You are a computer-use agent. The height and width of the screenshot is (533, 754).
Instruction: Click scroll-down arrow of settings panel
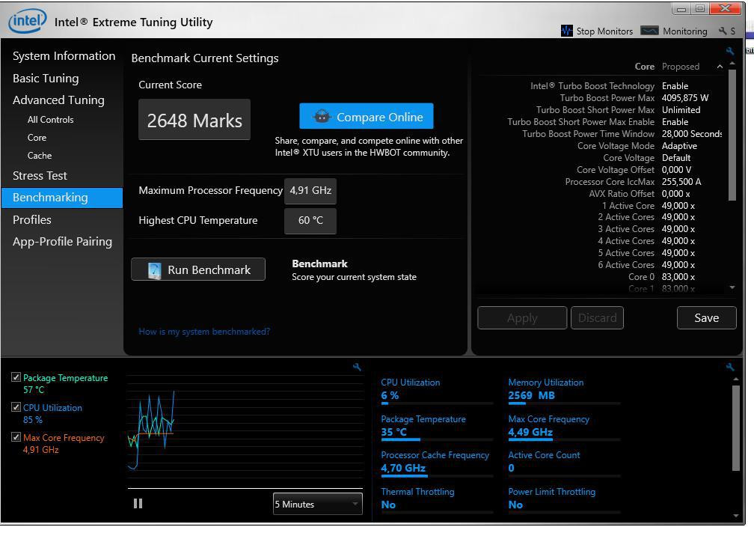point(732,287)
